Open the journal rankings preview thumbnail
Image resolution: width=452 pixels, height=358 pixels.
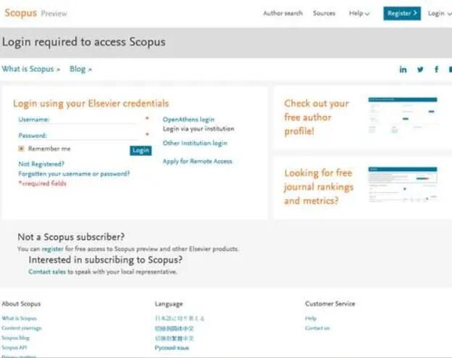[402, 186]
